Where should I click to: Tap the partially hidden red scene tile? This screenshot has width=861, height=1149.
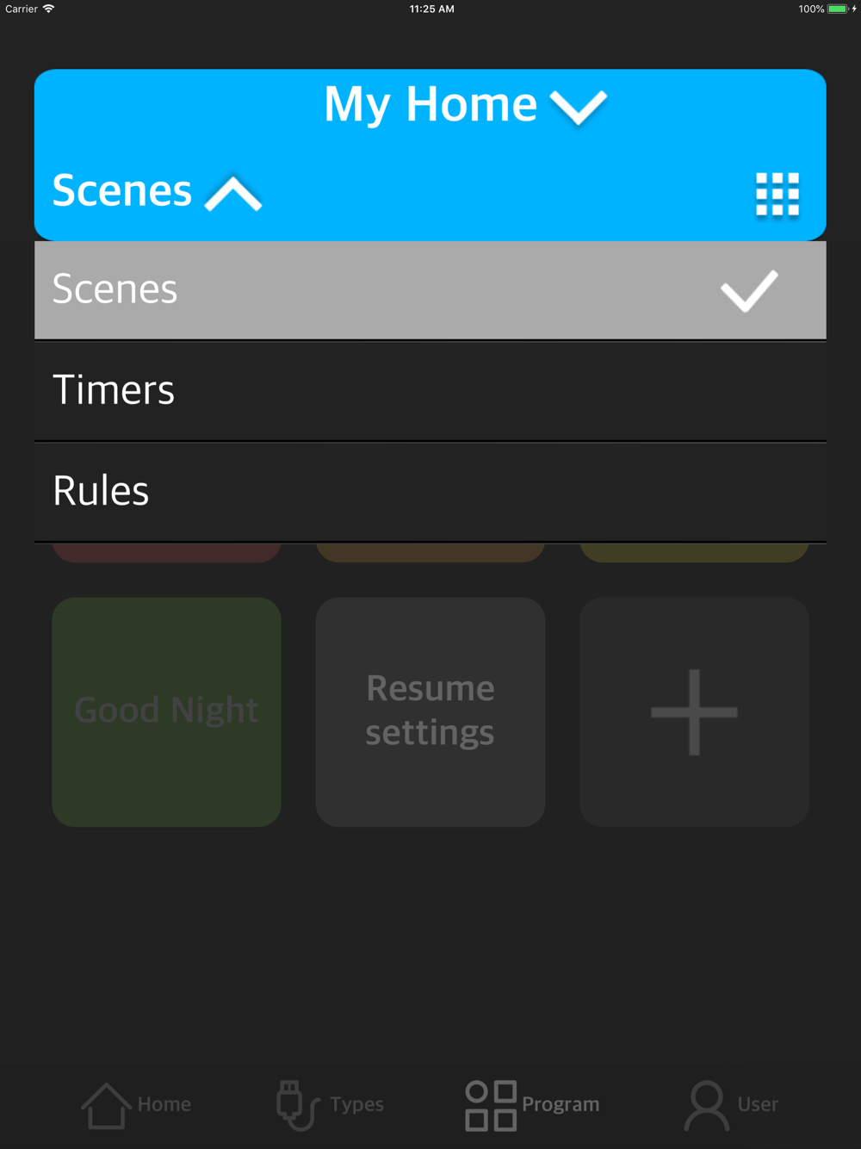166,553
